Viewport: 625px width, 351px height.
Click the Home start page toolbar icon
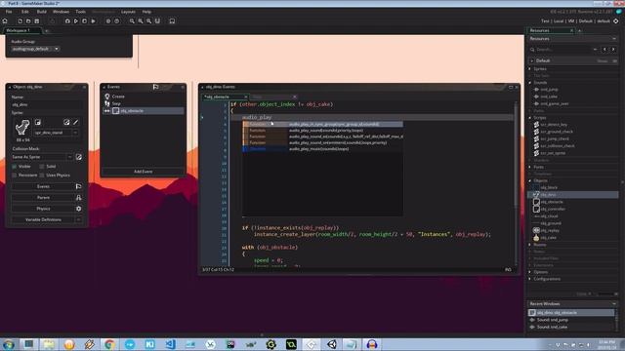(x=5, y=21)
